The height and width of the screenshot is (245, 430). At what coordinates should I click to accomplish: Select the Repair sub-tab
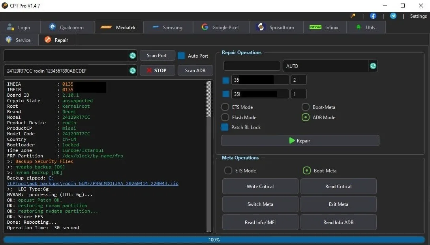point(57,40)
